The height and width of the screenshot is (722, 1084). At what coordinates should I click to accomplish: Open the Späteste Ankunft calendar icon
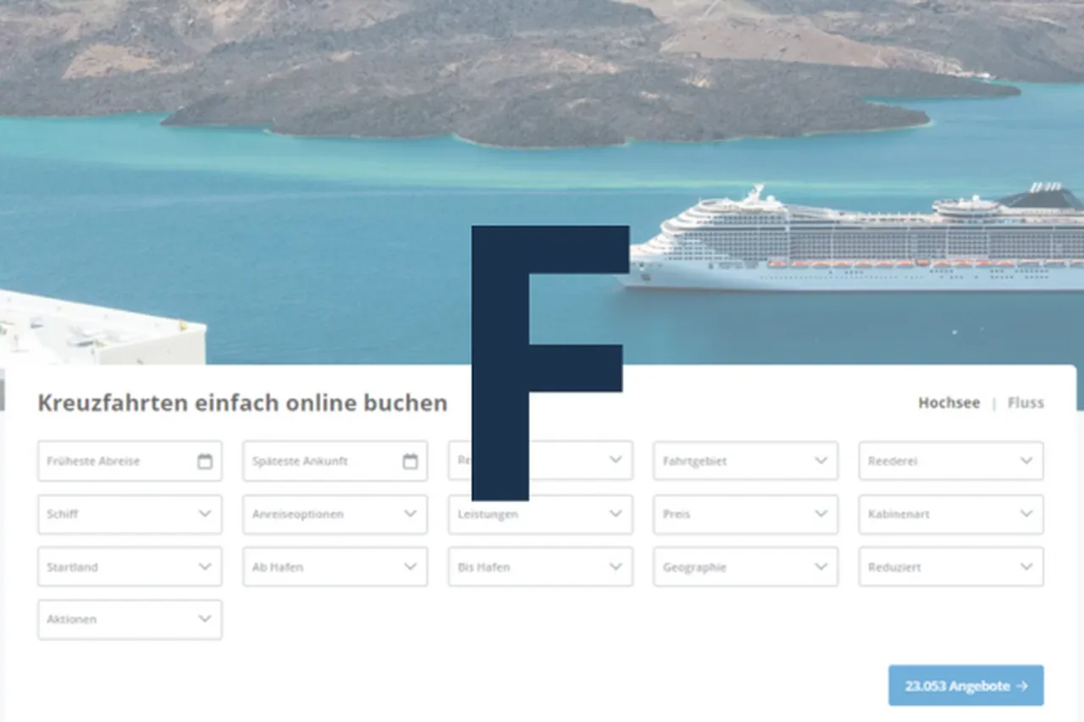pyautogui.click(x=410, y=461)
